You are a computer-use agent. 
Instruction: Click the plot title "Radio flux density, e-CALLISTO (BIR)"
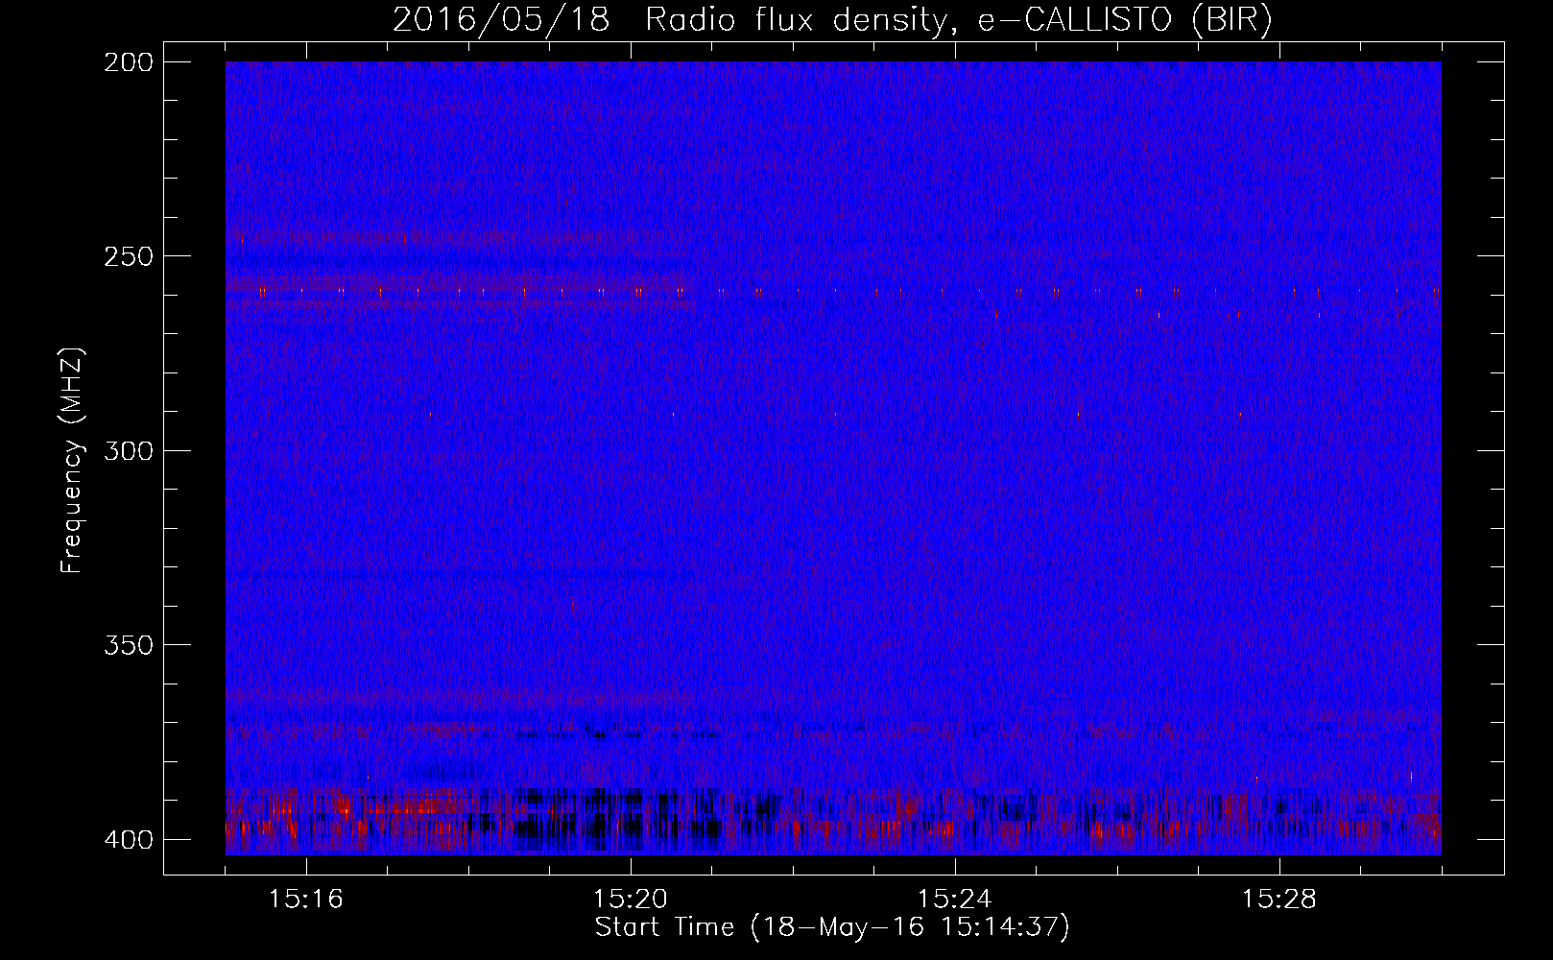point(959,19)
